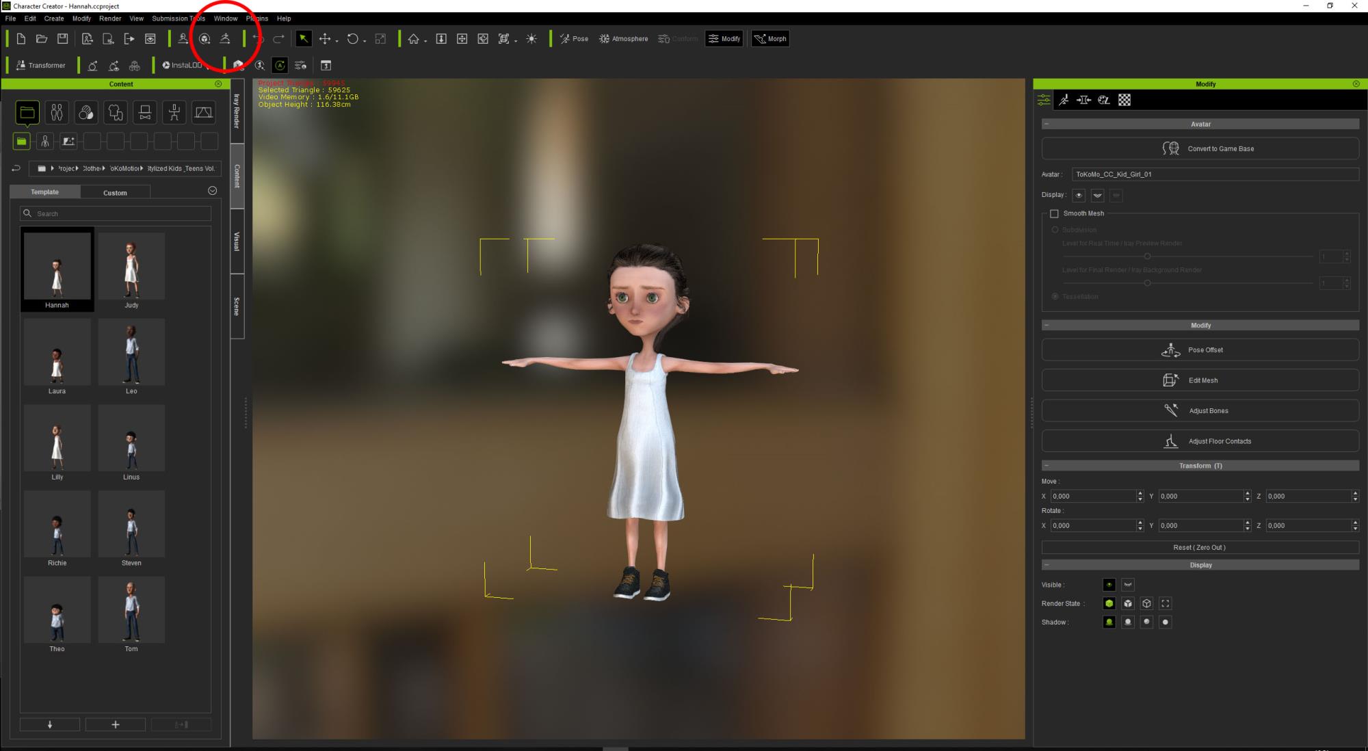The height and width of the screenshot is (751, 1368).
Task: Open the Stage curtain category in Content
Action: pos(203,112)
